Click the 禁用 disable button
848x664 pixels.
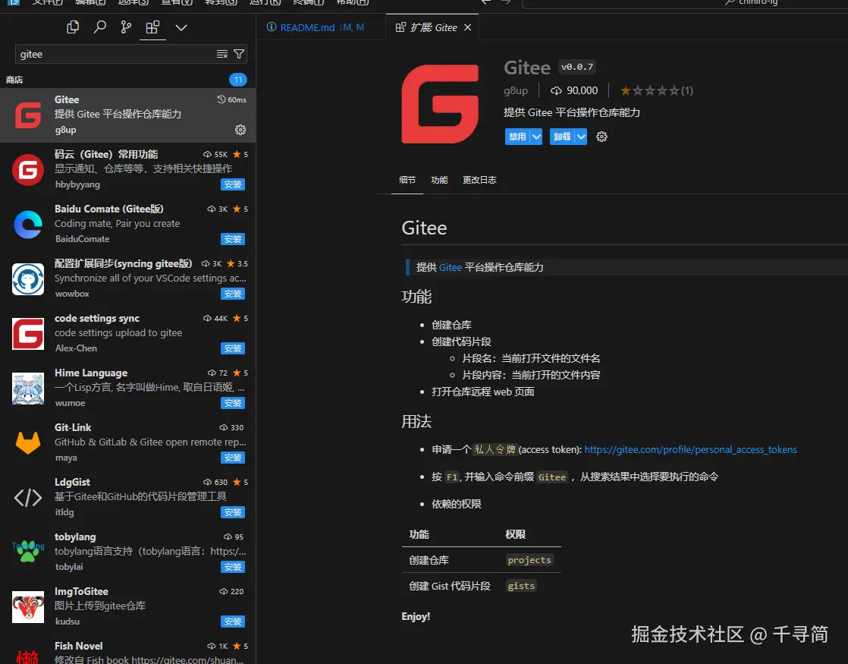point(517,137)
